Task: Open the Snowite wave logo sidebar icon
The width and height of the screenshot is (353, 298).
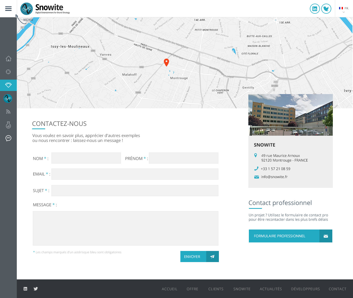Action: [x=8, y=98]
